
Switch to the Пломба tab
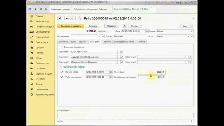[x=141, y=42]
